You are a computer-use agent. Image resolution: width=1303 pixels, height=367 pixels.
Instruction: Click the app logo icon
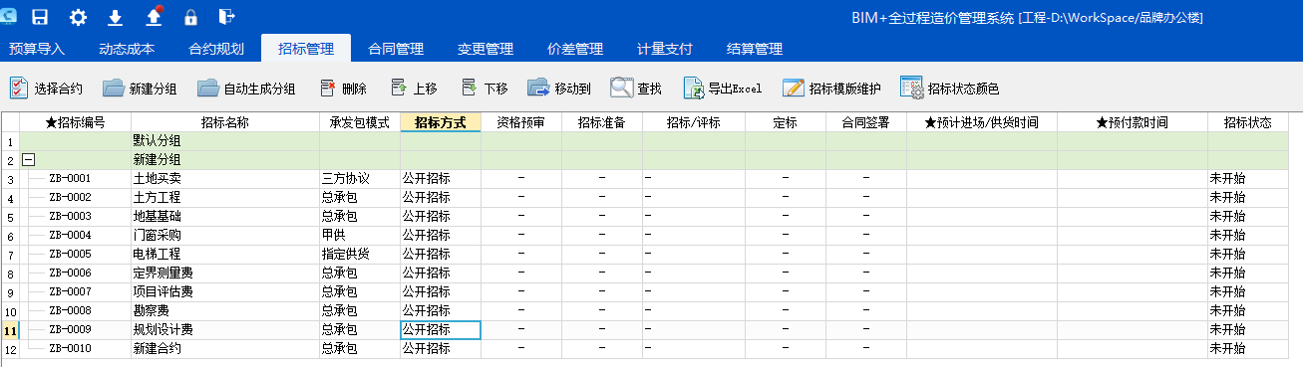8,16
